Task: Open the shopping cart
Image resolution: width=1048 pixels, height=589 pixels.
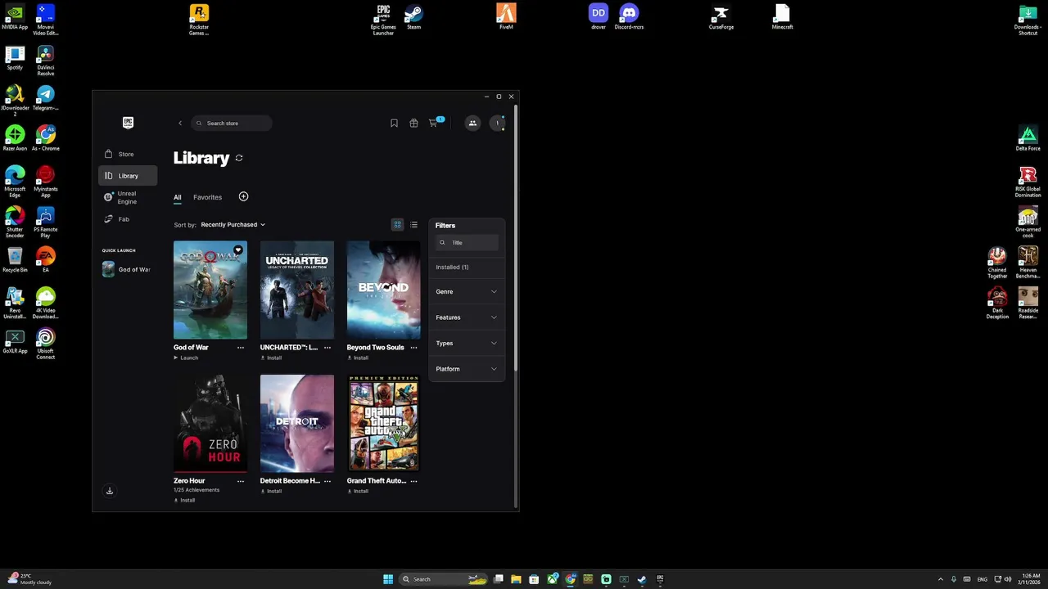Action: tap(433, 124)
